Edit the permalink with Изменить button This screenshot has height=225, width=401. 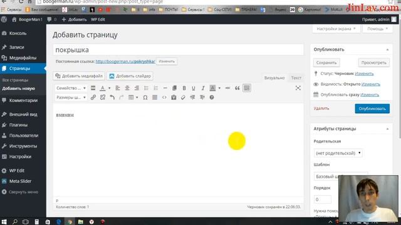[x=167, y=61]
